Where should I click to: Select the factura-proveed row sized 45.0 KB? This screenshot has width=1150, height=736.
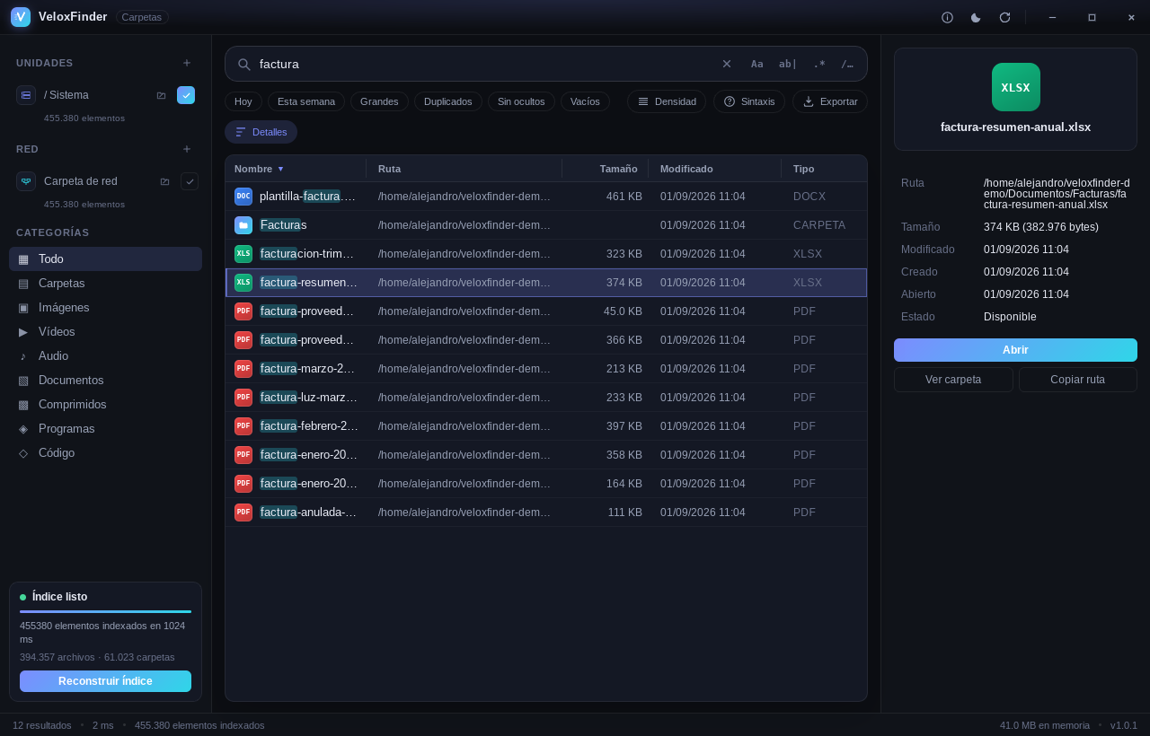(x=546, y=311)
